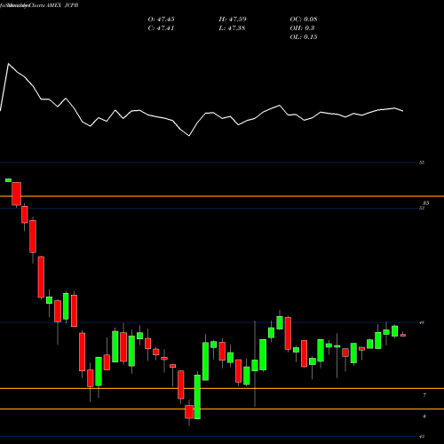The height and width of the screenshot is (444, 444).
Task: Click the 'L: 47.38' low price value
Action: (232, 28)
